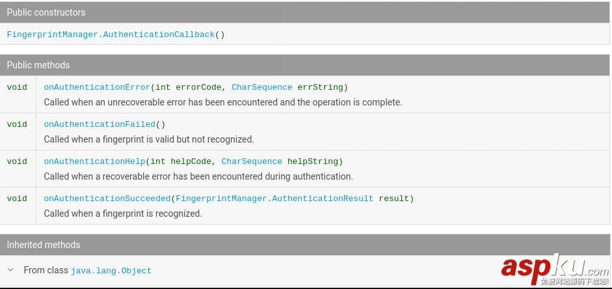Open the onAuthenticationFailed method link
This screenshot has height=289, width=612.
coord(100,124)
